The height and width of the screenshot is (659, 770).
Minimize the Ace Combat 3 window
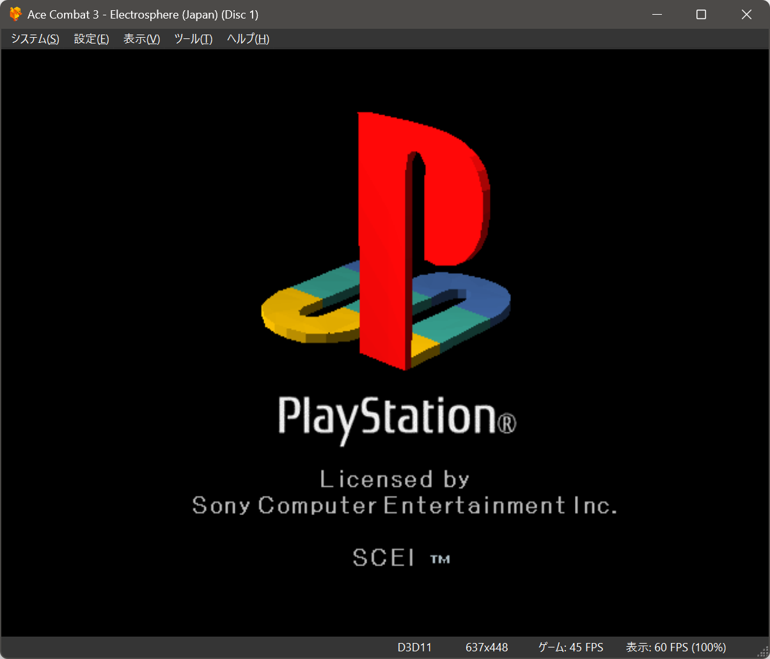click(x=656, y=14)
